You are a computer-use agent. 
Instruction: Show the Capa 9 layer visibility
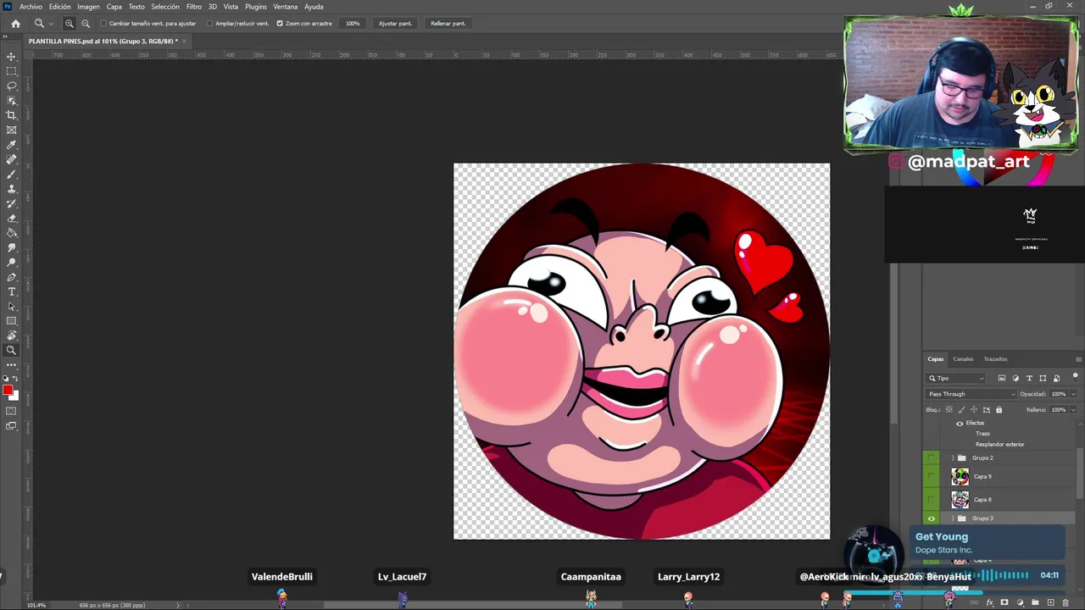click(x=932, y=476)
